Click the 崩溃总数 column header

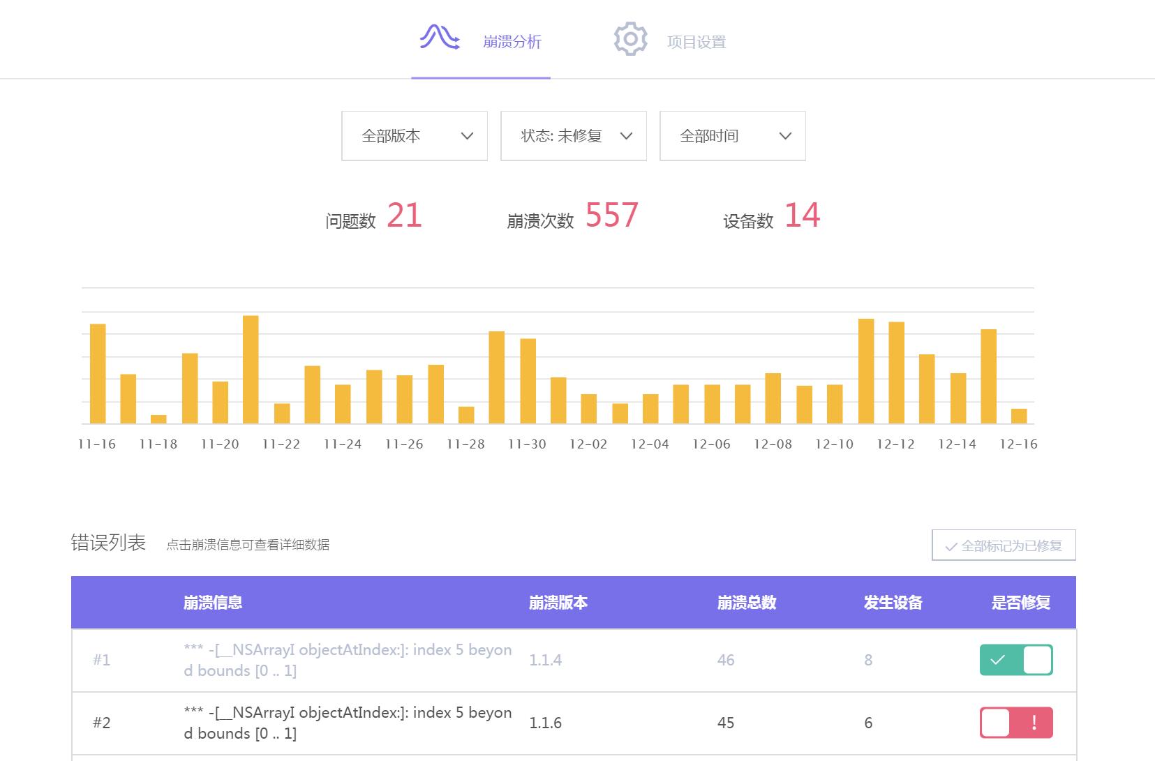tap(746, 603)
